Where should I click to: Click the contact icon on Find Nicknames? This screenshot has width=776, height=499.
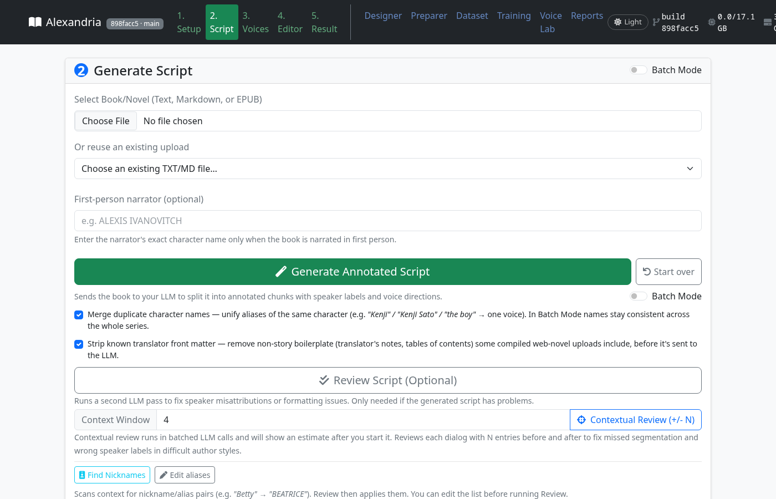[x=82, y=475]
